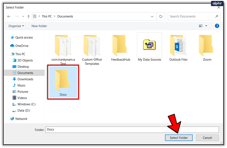
Task: Open Downloads in sidebar
Action: (x=23, y=79)
